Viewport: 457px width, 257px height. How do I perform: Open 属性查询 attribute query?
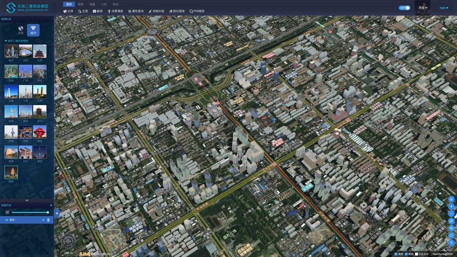(136, 11)
